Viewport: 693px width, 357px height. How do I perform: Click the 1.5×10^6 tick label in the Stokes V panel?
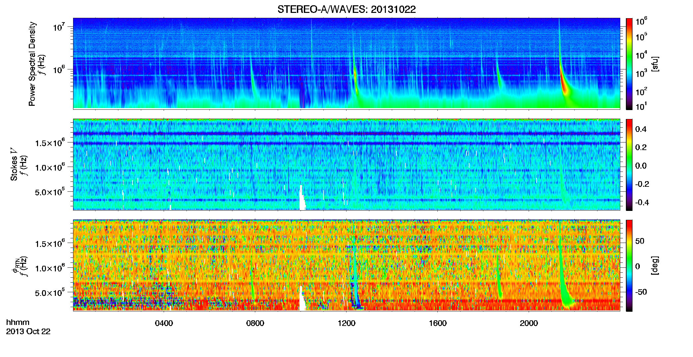50,142
